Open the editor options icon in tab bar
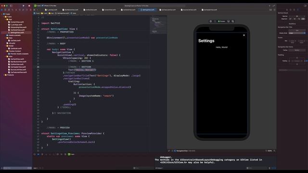 coord(270,10)
